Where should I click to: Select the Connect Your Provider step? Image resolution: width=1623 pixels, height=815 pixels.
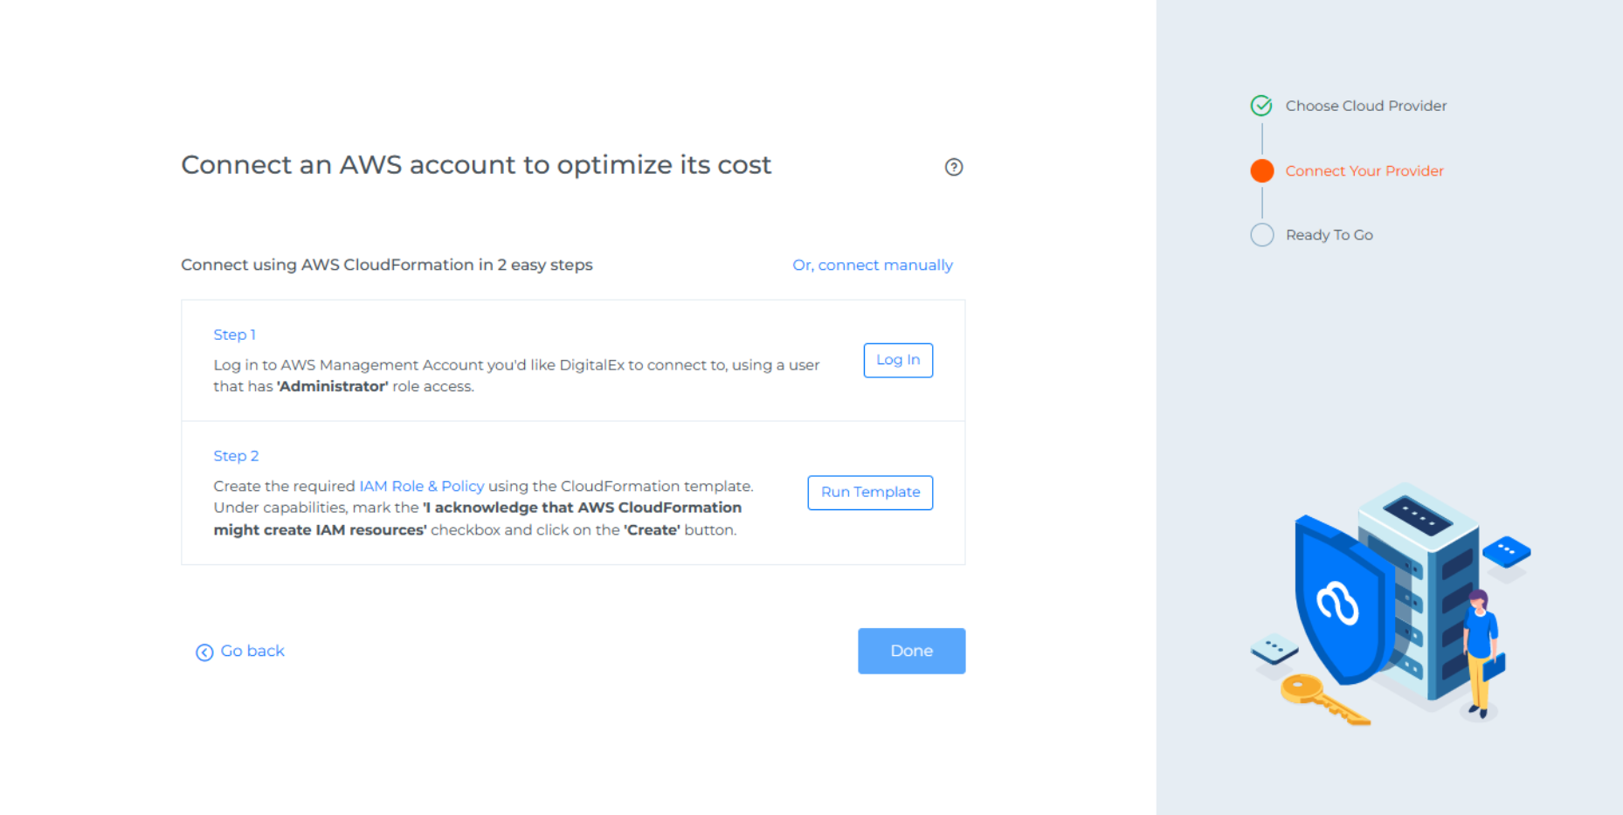1364,171
